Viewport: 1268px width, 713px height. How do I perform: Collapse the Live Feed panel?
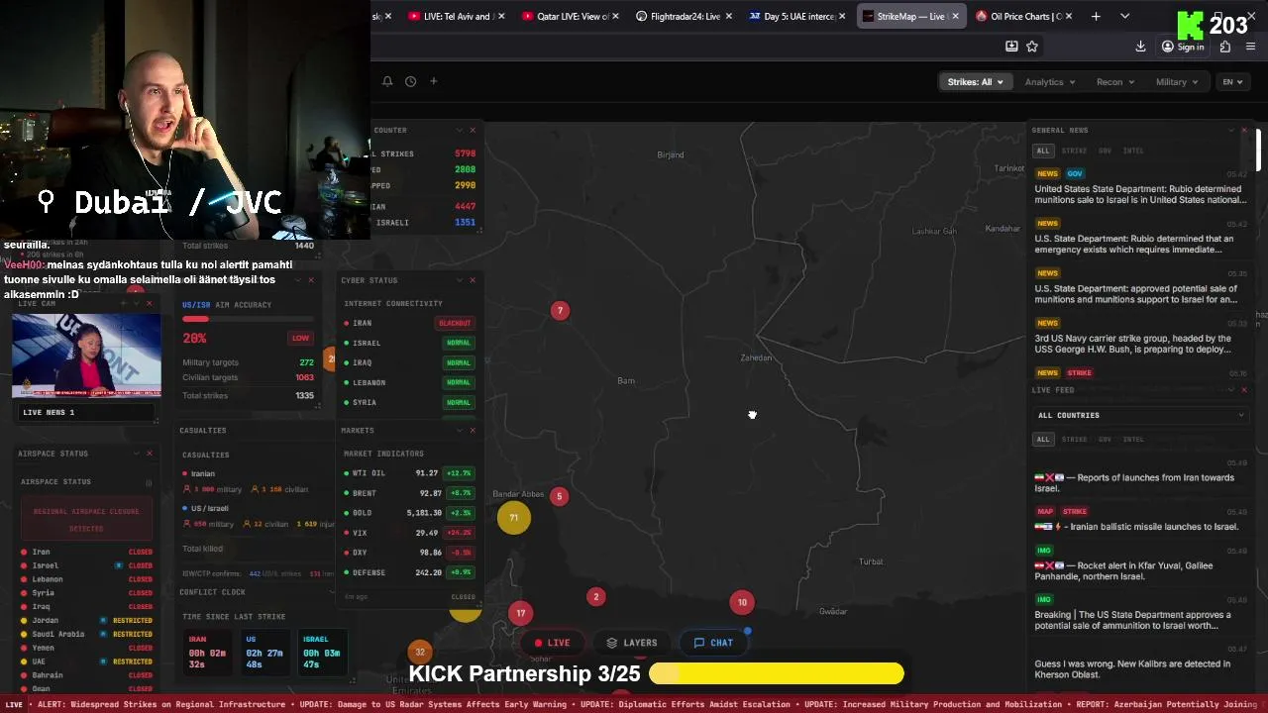point(1230,390)
